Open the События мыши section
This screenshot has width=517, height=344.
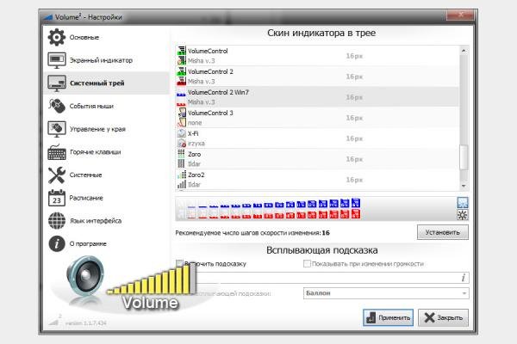(91, 106)
